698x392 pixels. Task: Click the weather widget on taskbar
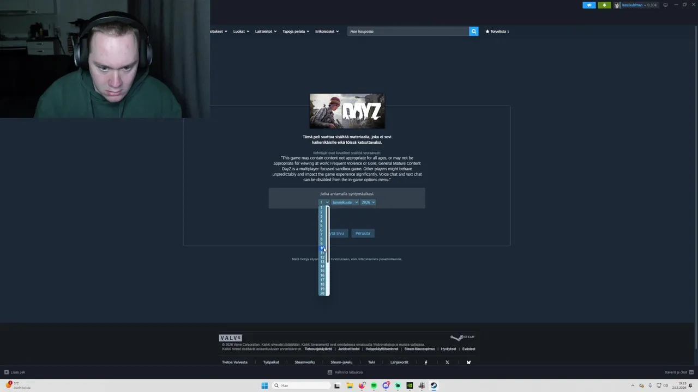tap(18, 385)
